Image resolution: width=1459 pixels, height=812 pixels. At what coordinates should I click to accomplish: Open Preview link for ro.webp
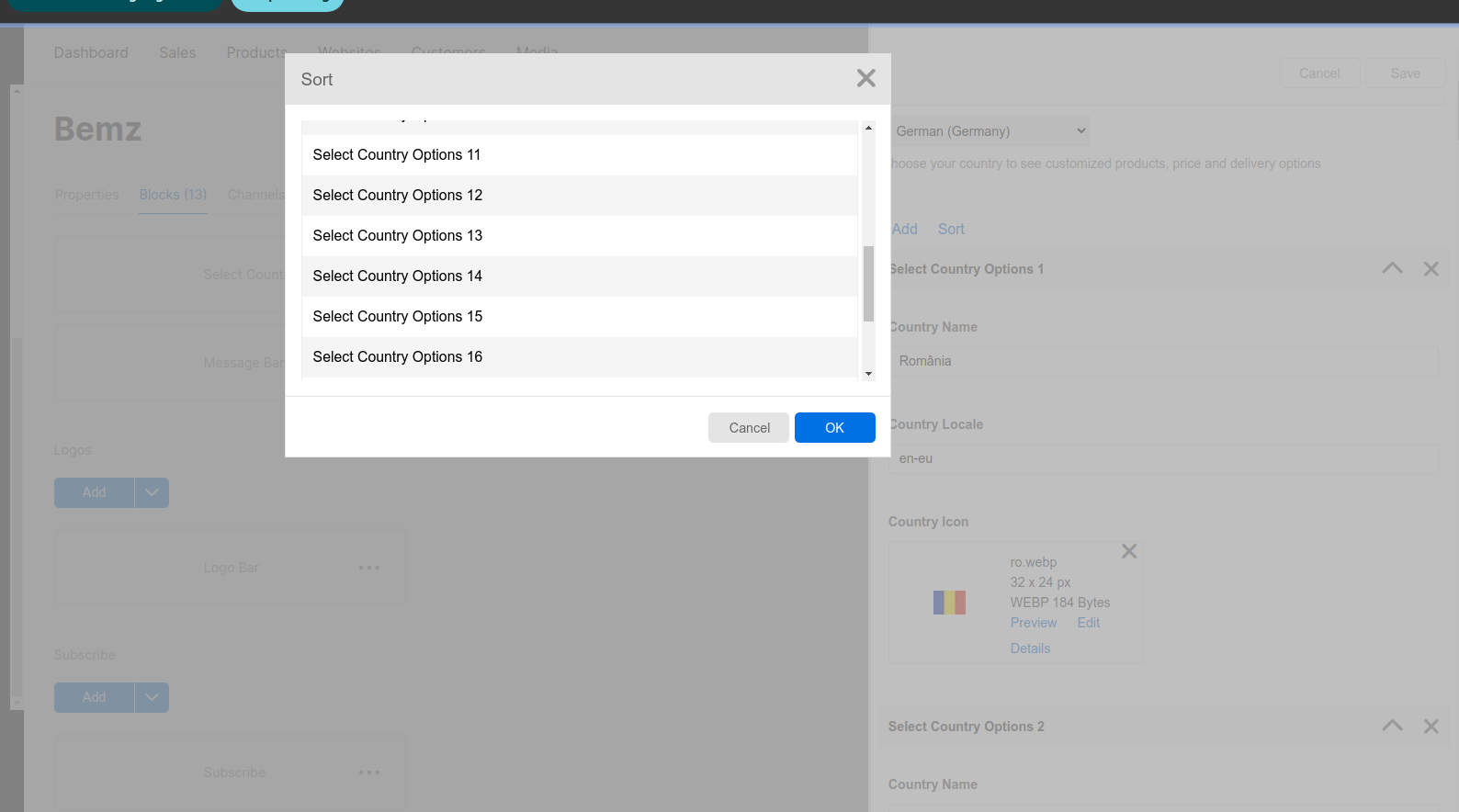(x=1034, y=623)
